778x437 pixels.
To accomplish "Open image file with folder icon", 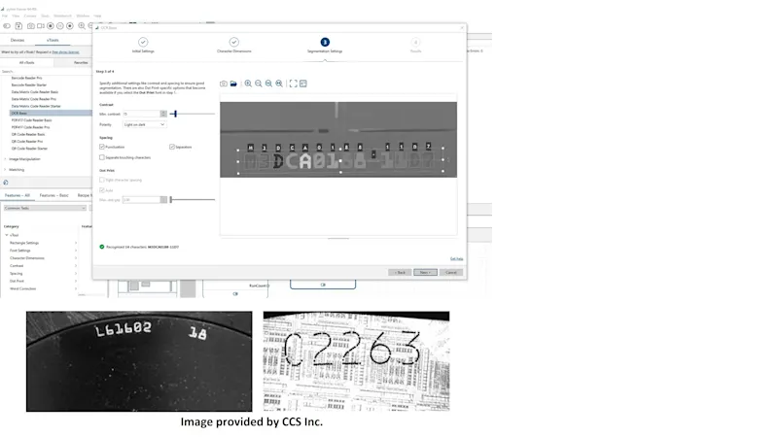I will point(233,84).
